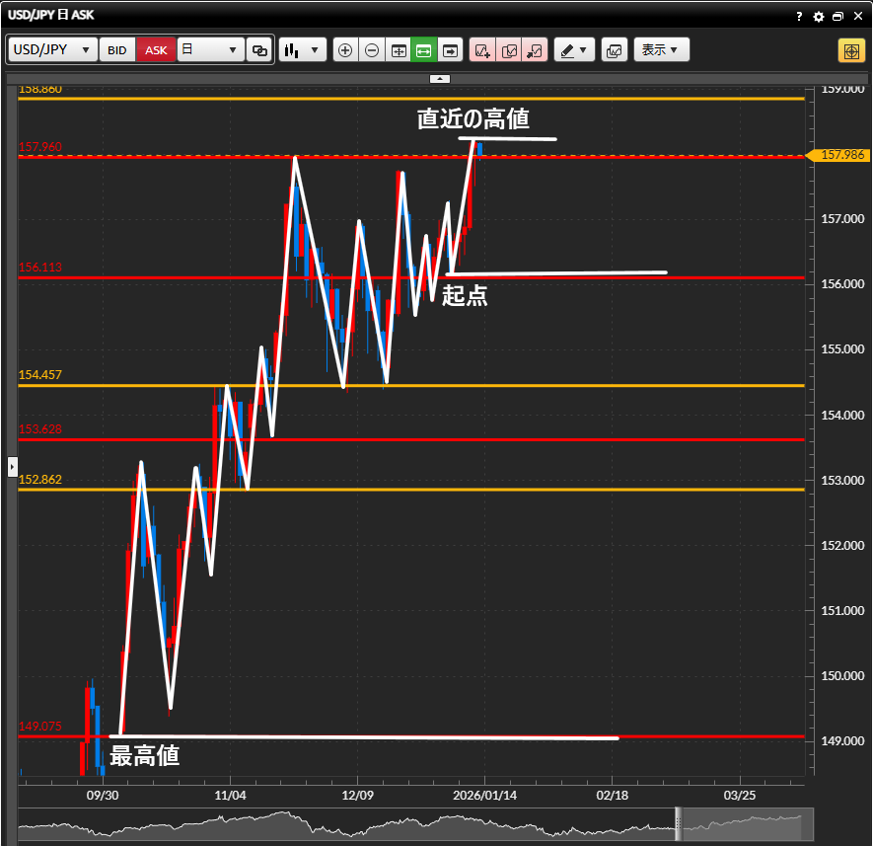Image resolution: width=873 pixels, height=846 pixels.
Task: Click the pink duplicate chart icon
Action: pyautogui.click(x=509, y=50)
